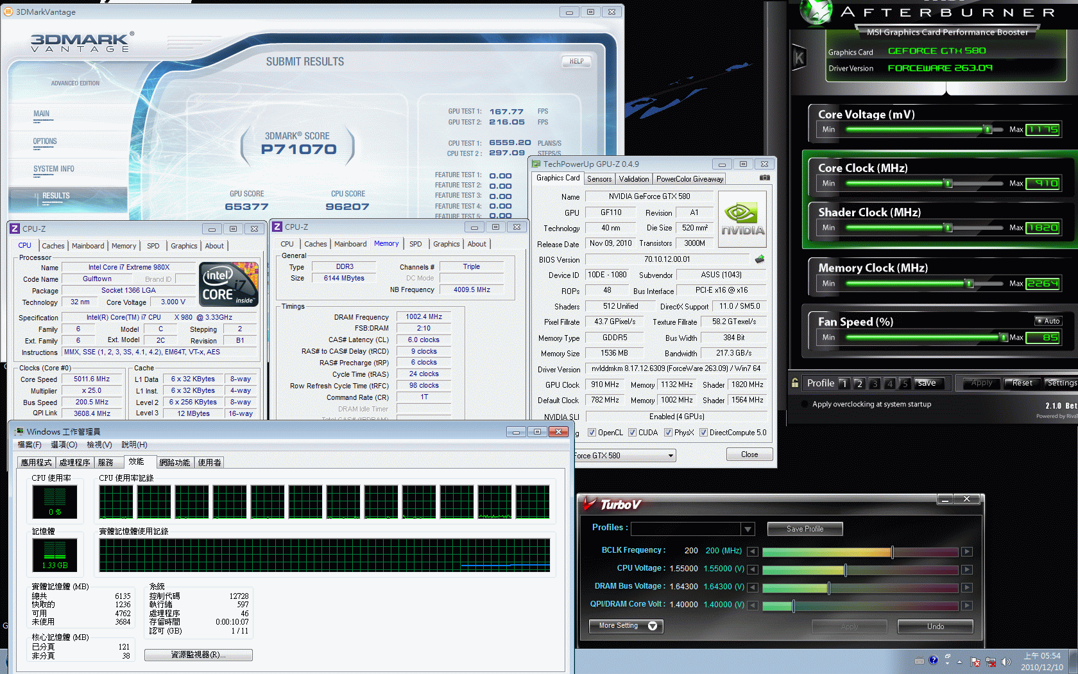This screenshot has width=1078, height=674.
Task: Click Save Profile in TurboV
Action: point(805,529)
